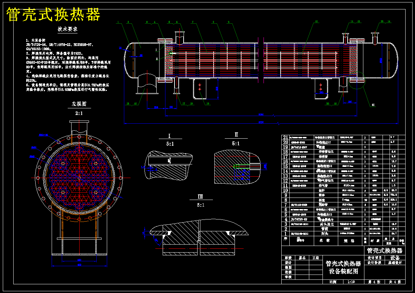The width and height of the screenshot is (415, 293).
Task: Click GB/T8163-2008 in row 7
Action: [x=299, y=205]
